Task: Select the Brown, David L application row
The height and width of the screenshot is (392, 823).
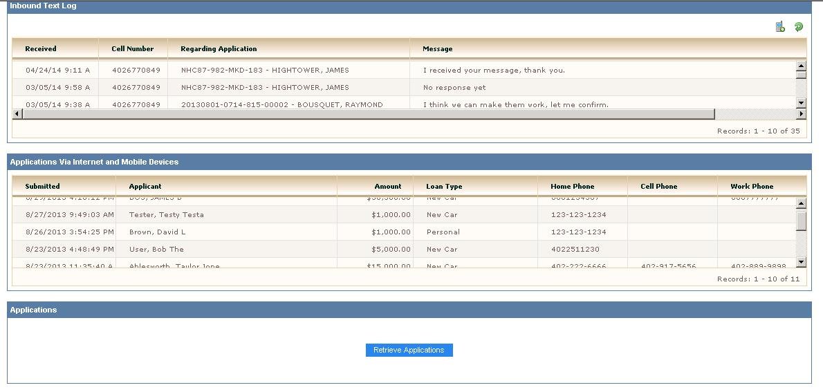Action: pyautogui.click(x=157, y=232)
